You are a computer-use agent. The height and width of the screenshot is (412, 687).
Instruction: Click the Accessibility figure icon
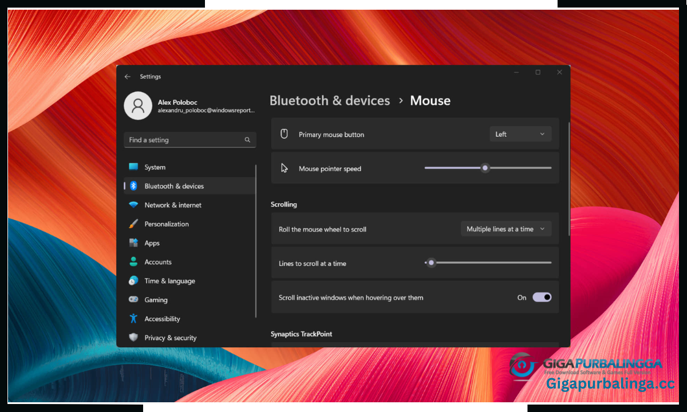[x=133, y=318]
